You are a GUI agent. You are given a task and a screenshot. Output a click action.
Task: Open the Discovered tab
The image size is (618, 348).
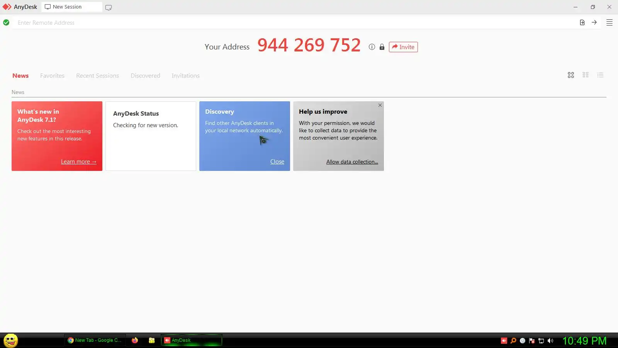[x=145, y=76]
